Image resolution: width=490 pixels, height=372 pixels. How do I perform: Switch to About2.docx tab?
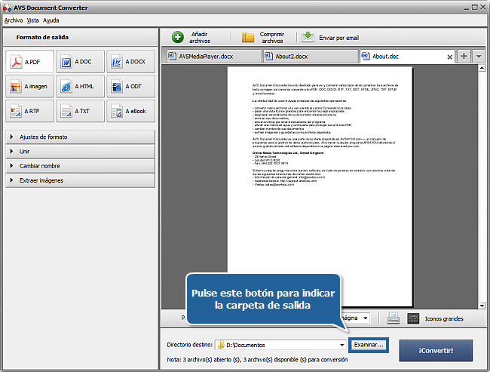(311, 57)
